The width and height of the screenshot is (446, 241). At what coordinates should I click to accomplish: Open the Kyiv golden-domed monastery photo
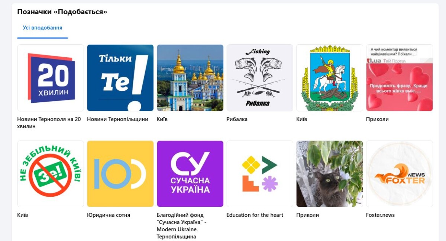[x=190, y=78]
